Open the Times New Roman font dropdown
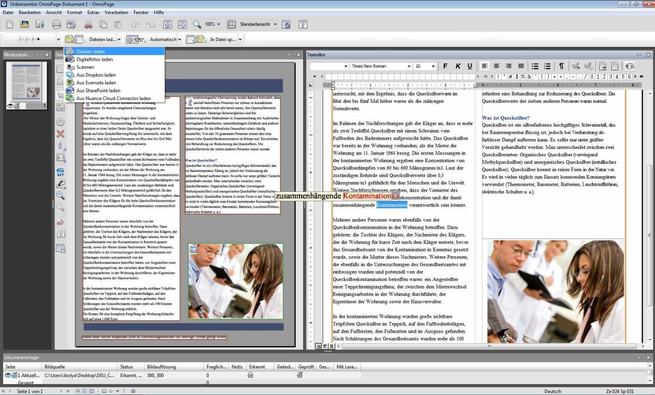655x395 pixels. click(x=409, y=66)
